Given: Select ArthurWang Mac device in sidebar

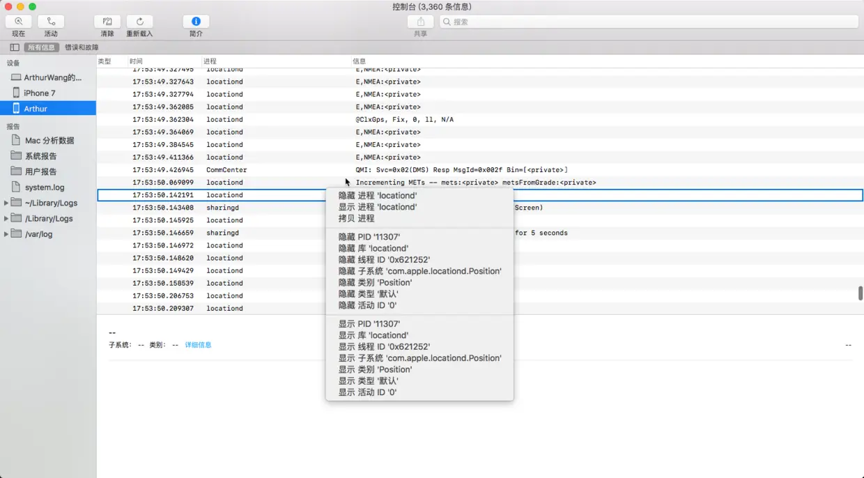Looking at the screenshot, I should (x=48, y=77).
